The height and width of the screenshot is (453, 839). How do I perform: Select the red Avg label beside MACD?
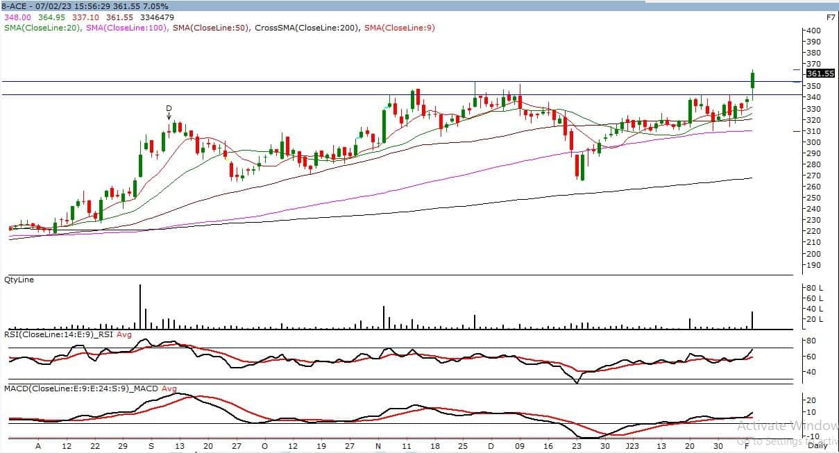tap(170, 388)
